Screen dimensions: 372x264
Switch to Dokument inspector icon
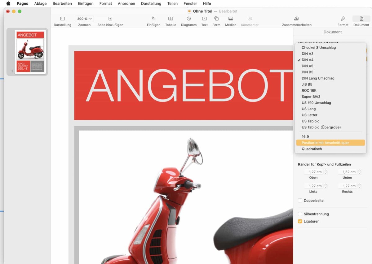[361, 19]
